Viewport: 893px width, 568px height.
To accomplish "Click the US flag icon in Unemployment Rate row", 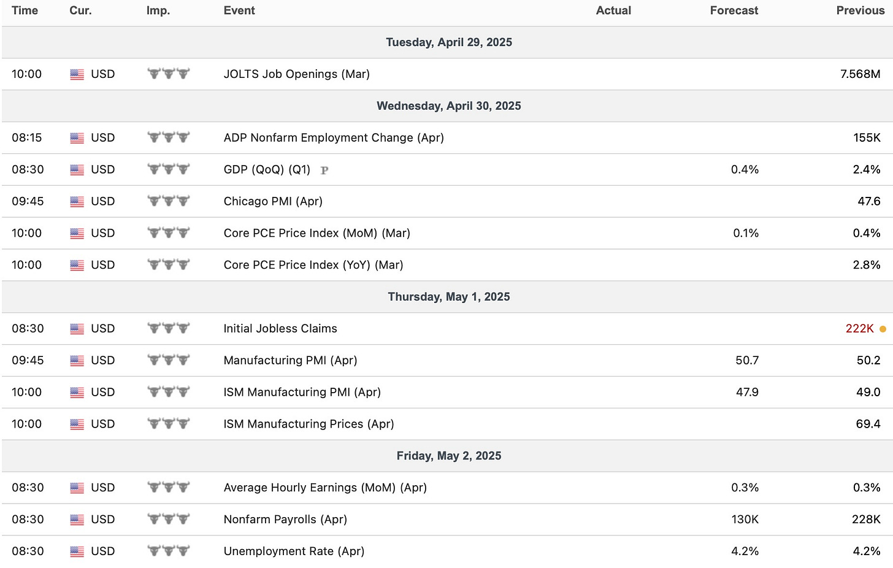I will click(77, 552).
